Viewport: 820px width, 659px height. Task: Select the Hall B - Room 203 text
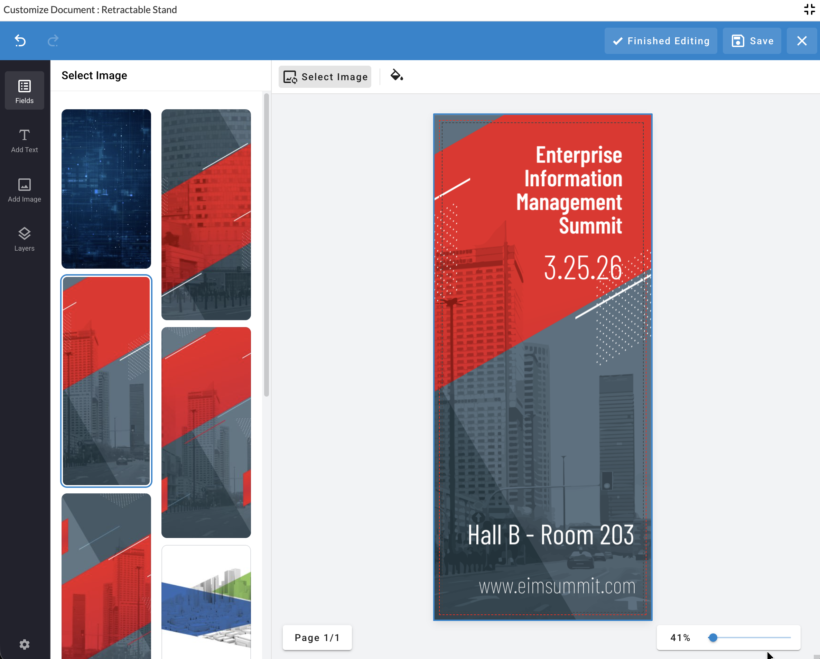tap(550, 535)
